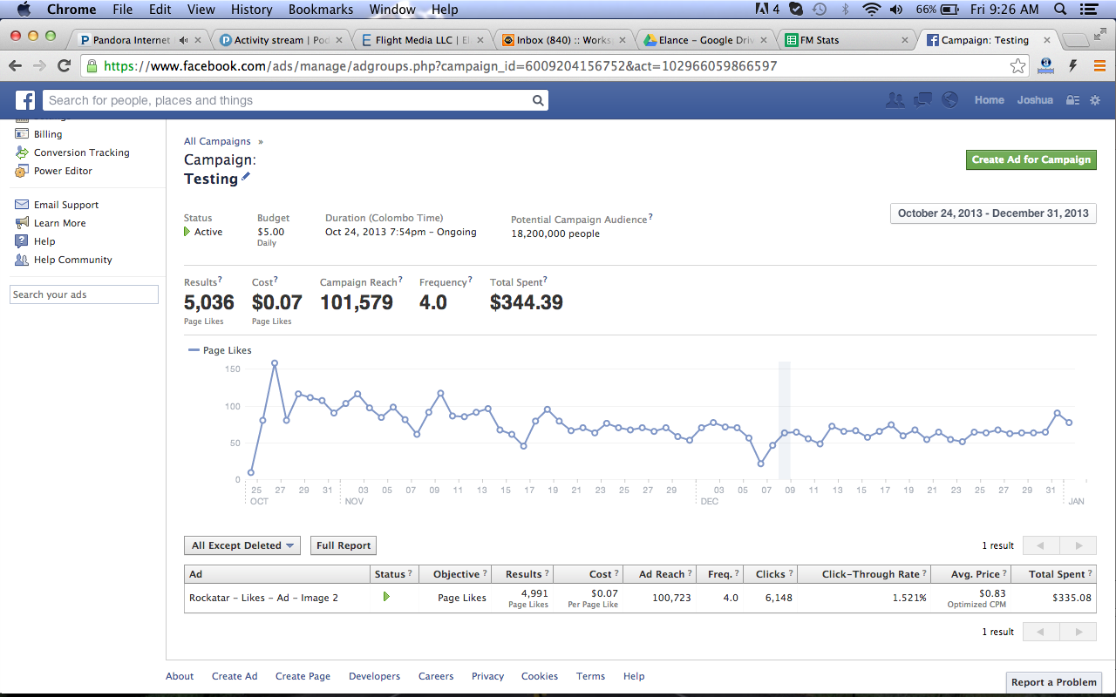Open the Developers footer link
This screenshot has width=1116, height=697.
[374, 676]
